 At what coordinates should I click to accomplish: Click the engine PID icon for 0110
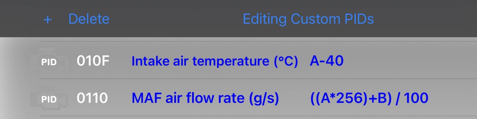(49, 99)
